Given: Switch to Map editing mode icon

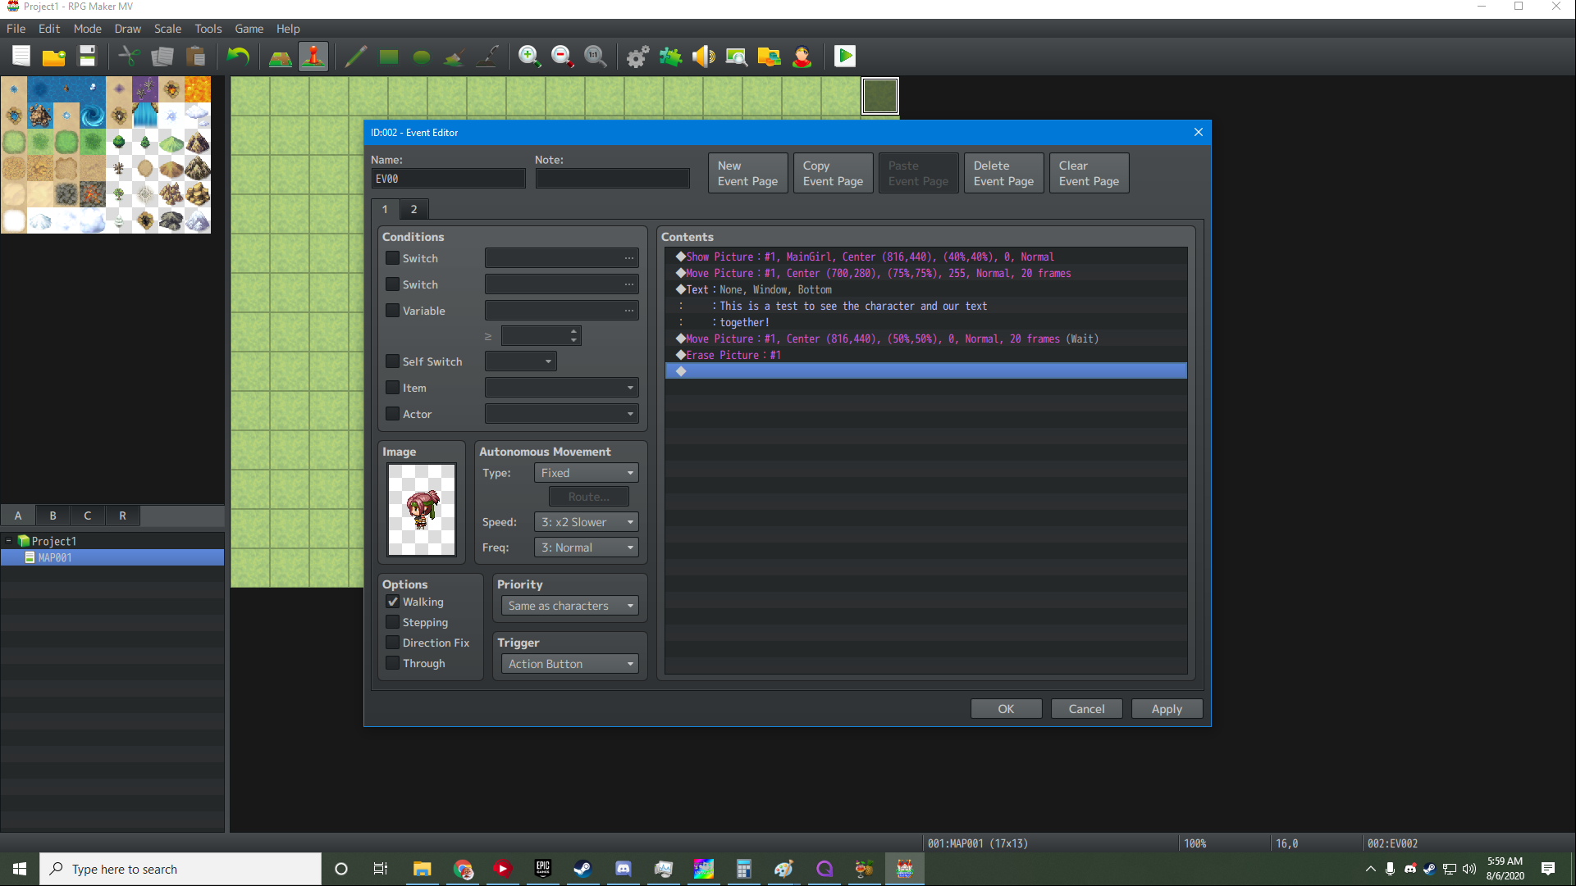Looking at the screenshot, I should pos(281,57).
